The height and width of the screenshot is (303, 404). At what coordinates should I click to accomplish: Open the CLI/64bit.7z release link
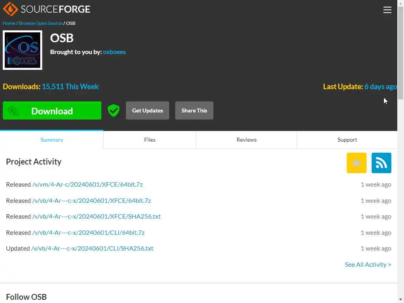[88, 232]
